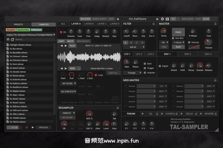Open the ellipsis button next to ROM
223x148 pixels.
coord(79,68)
